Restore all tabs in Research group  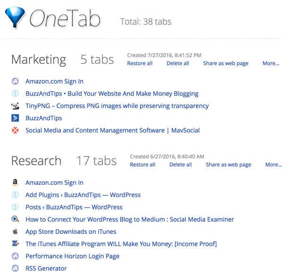click(142, 165)
